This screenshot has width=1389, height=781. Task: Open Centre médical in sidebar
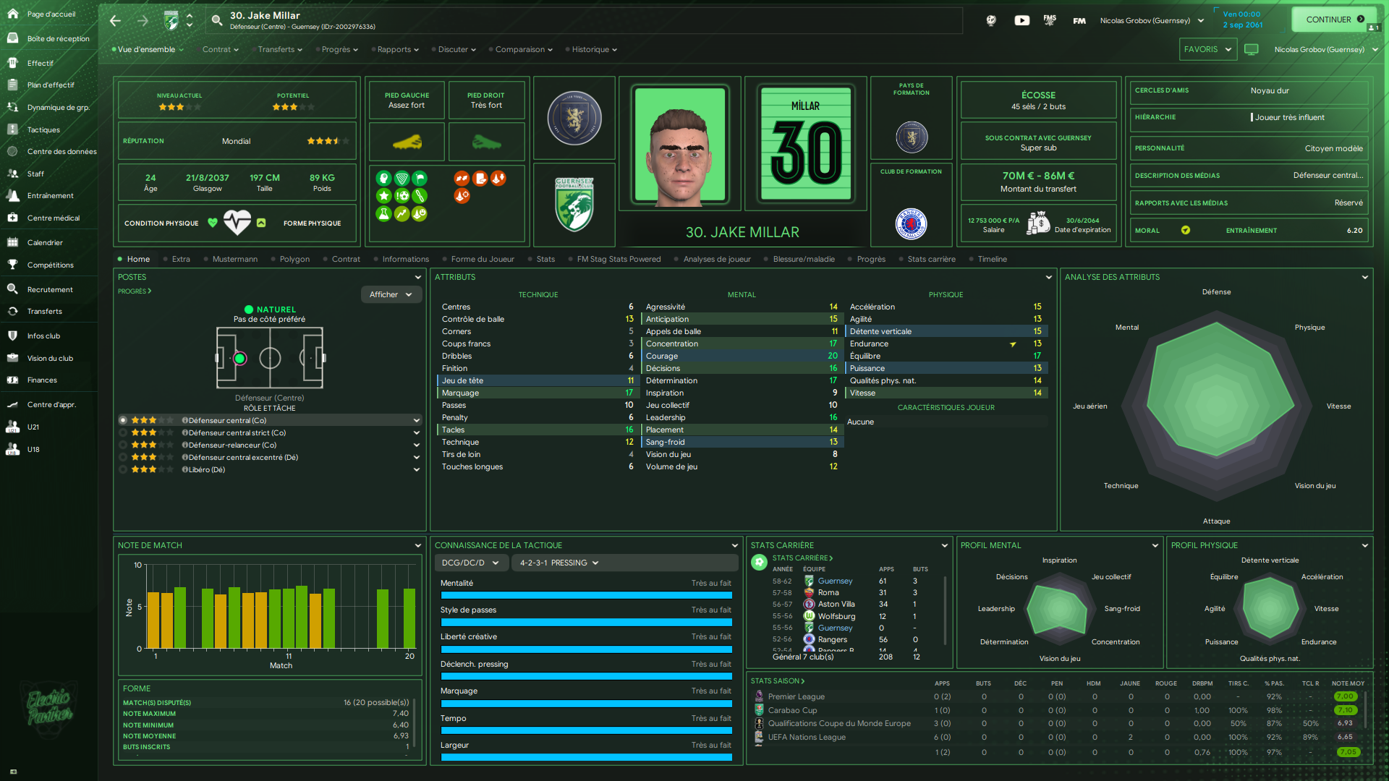pyautogui.click(x=53, y=218)
